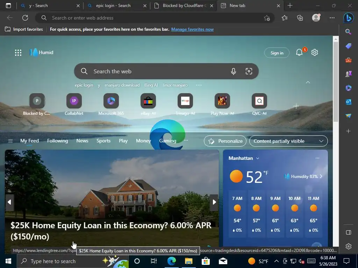Open the Blocked by C... quick link tile
This screenshot has height=268, width=358.
click(x=37, y=104)
